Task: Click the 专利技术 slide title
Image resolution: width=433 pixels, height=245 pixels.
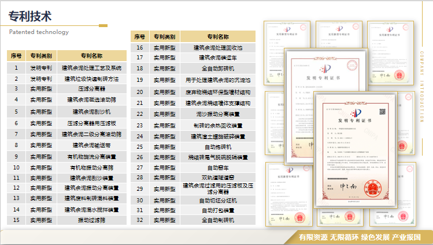Action: (30, 16)
